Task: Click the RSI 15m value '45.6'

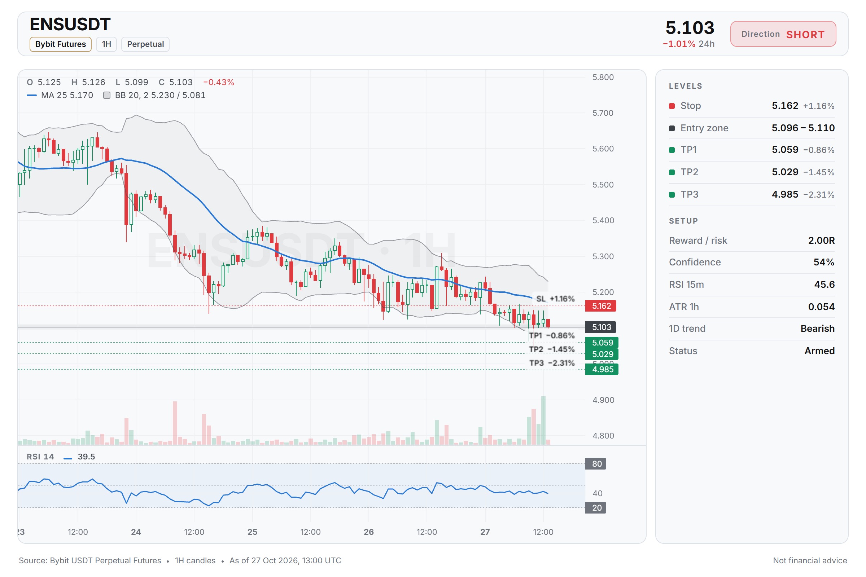Action: (x=825, y=285)
